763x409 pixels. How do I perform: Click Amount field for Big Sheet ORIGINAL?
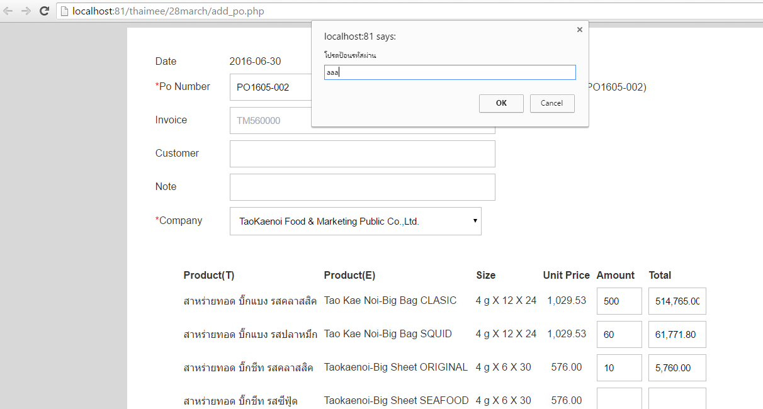click(619, 368)
